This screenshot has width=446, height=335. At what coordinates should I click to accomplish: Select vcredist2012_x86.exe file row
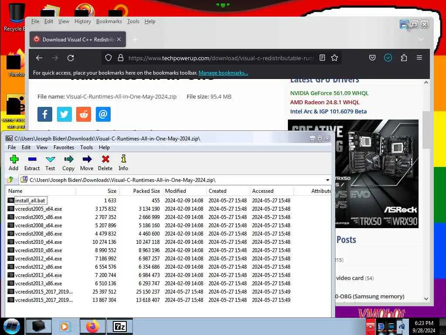(x=168, y=267)
